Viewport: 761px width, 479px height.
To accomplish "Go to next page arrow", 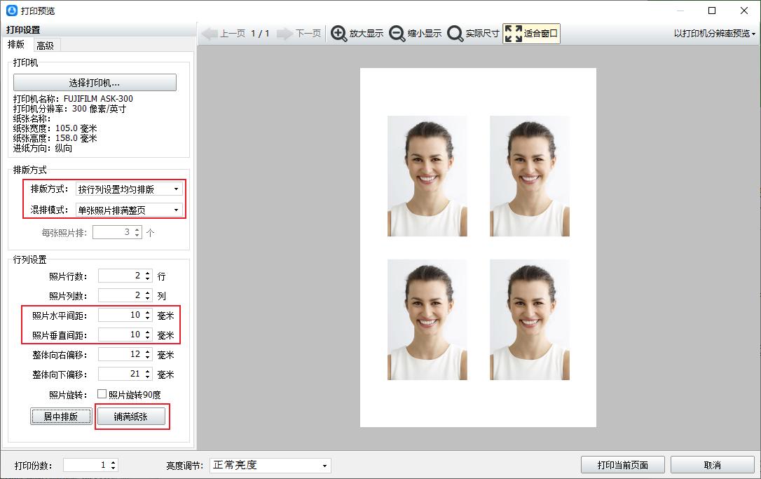I will (x=284, y=34).
